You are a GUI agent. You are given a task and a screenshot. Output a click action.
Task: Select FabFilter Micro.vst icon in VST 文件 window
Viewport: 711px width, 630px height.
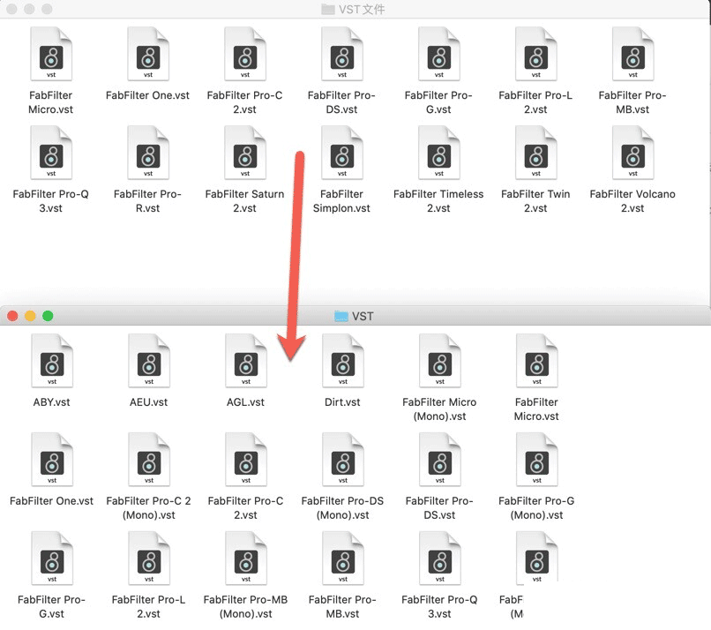[x=51, y=54]
